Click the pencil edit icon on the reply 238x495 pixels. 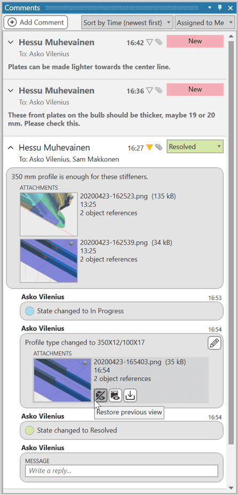(215, 343)
